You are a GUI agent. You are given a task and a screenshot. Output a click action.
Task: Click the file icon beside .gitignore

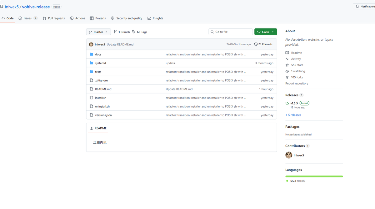[x=92, y=80]
